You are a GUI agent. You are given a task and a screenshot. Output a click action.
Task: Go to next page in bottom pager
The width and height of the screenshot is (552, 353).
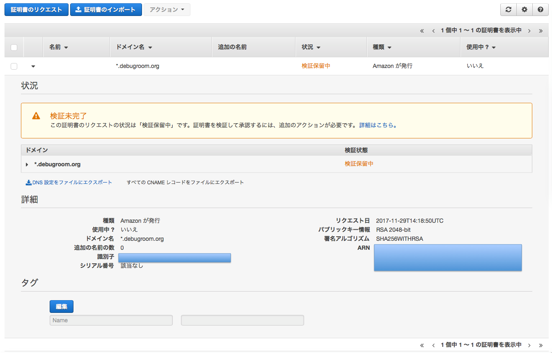pos(529,345)
